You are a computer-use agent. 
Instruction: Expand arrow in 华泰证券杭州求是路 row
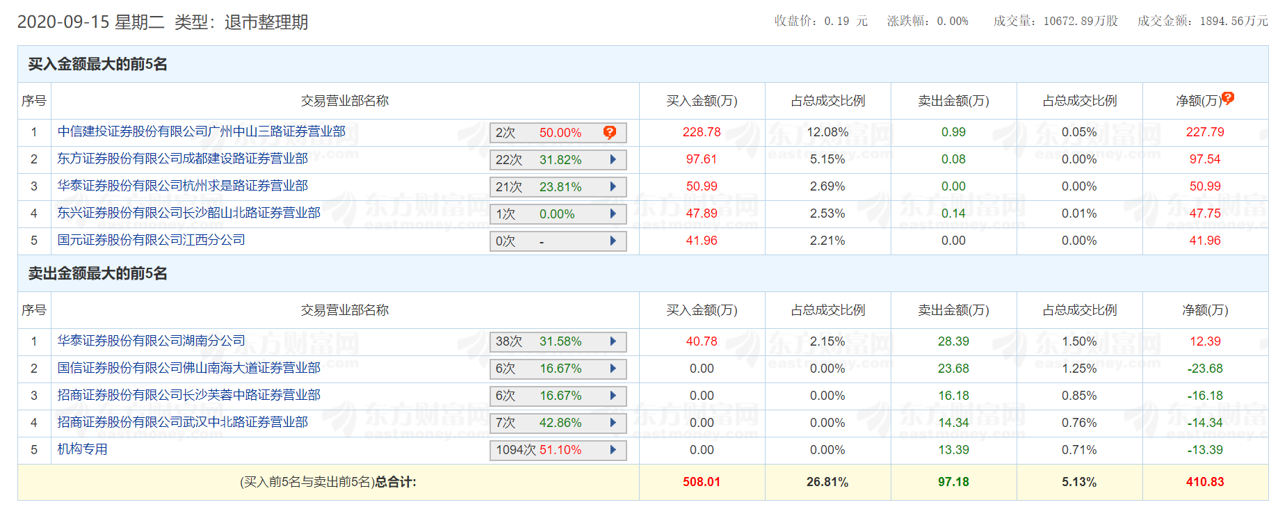click(613, 186)
